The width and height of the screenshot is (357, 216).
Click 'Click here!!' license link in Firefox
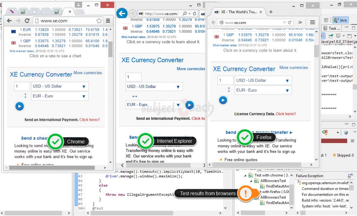pos(286,114)
